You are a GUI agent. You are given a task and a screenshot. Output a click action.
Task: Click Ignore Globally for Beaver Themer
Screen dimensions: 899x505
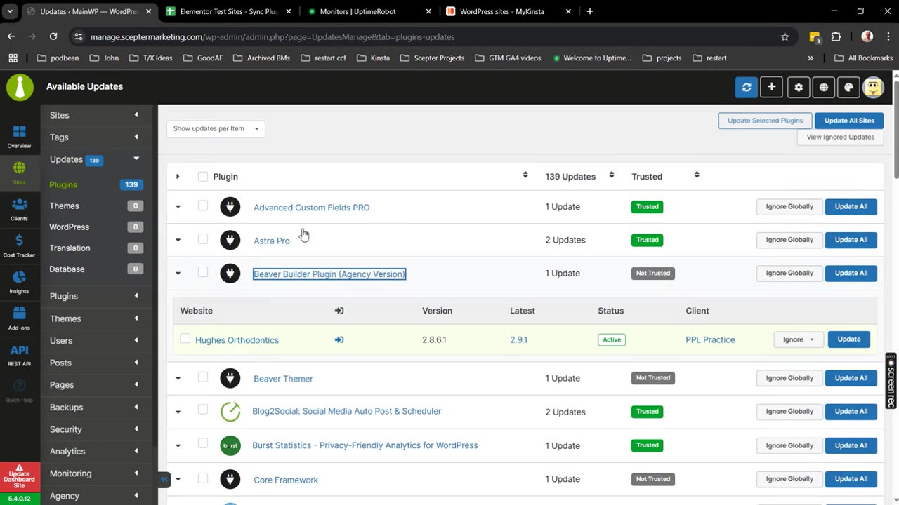coord(789,378)
